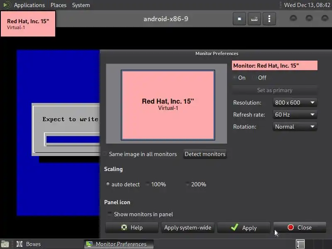Screen dimensions: 332x249
Task: Toggle Same image in all monitors checkbox
Action: coord(140,154)
